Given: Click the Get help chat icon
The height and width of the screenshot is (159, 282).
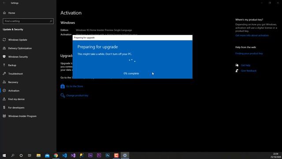Looking at the screenshot, I should tap(237, 65).
